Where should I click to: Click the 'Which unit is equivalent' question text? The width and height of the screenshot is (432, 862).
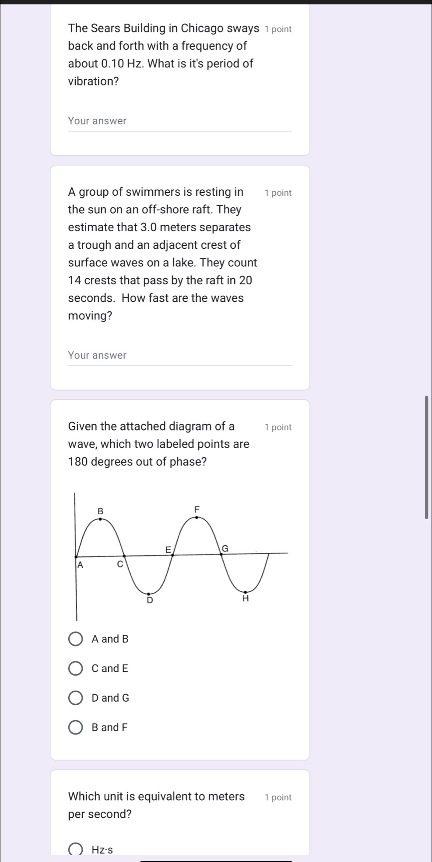pos(156,805)
